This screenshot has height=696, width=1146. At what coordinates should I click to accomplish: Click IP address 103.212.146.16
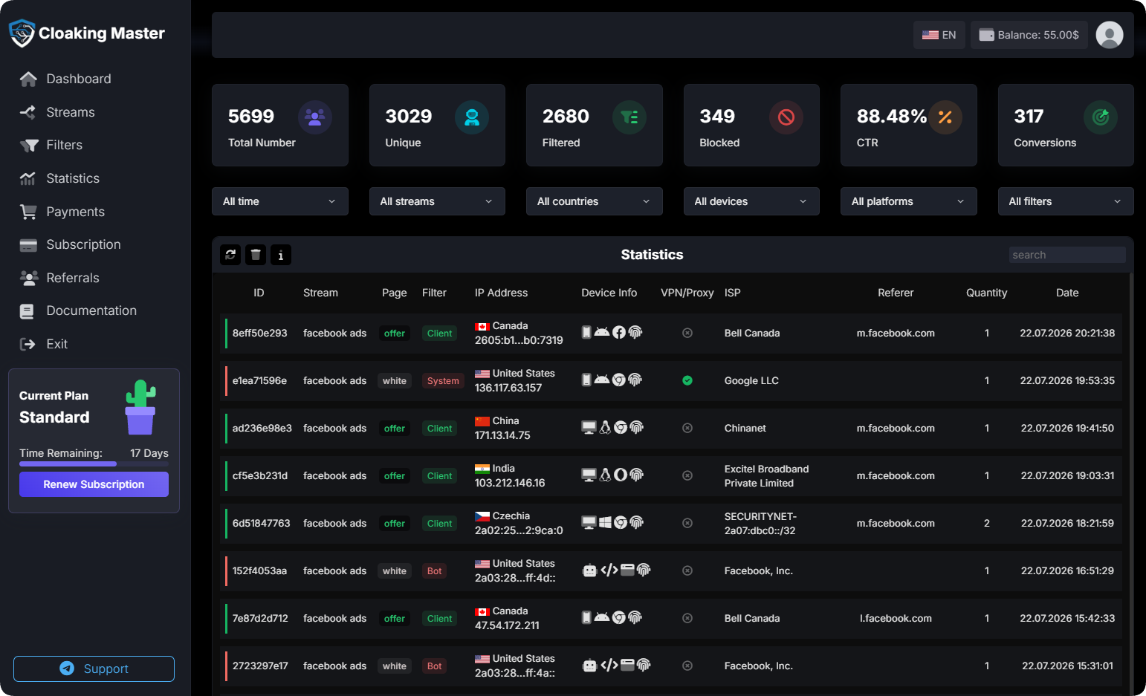(x=510, y=483)
